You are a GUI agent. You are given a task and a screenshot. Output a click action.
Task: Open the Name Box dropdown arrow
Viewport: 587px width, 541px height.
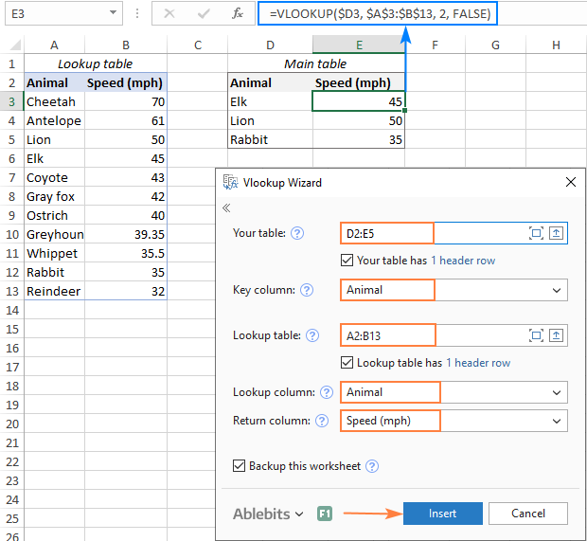point(113,12)
